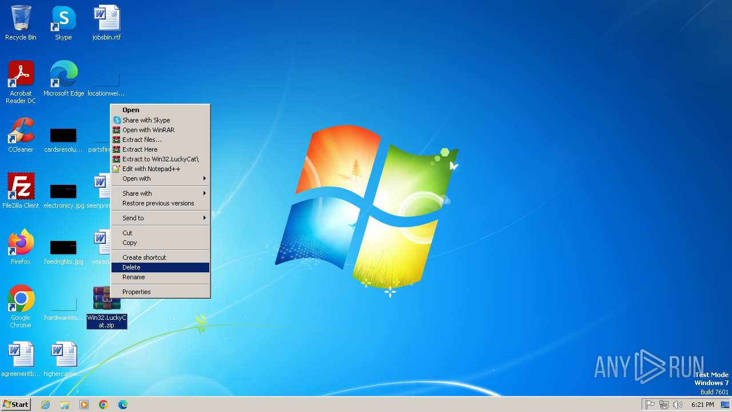Image resolution: width=732 pixels, height=412 pixels.
Task: Open Windows Explorer from taskbar
Action: [x=65, y=405]
